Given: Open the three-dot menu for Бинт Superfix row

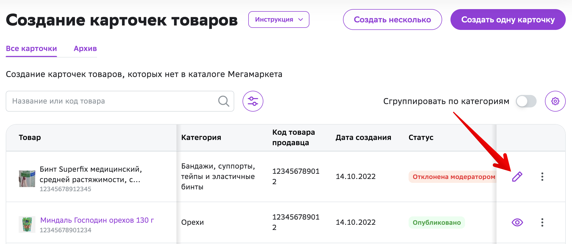Looking at the screenshot, I should [542, 177].
